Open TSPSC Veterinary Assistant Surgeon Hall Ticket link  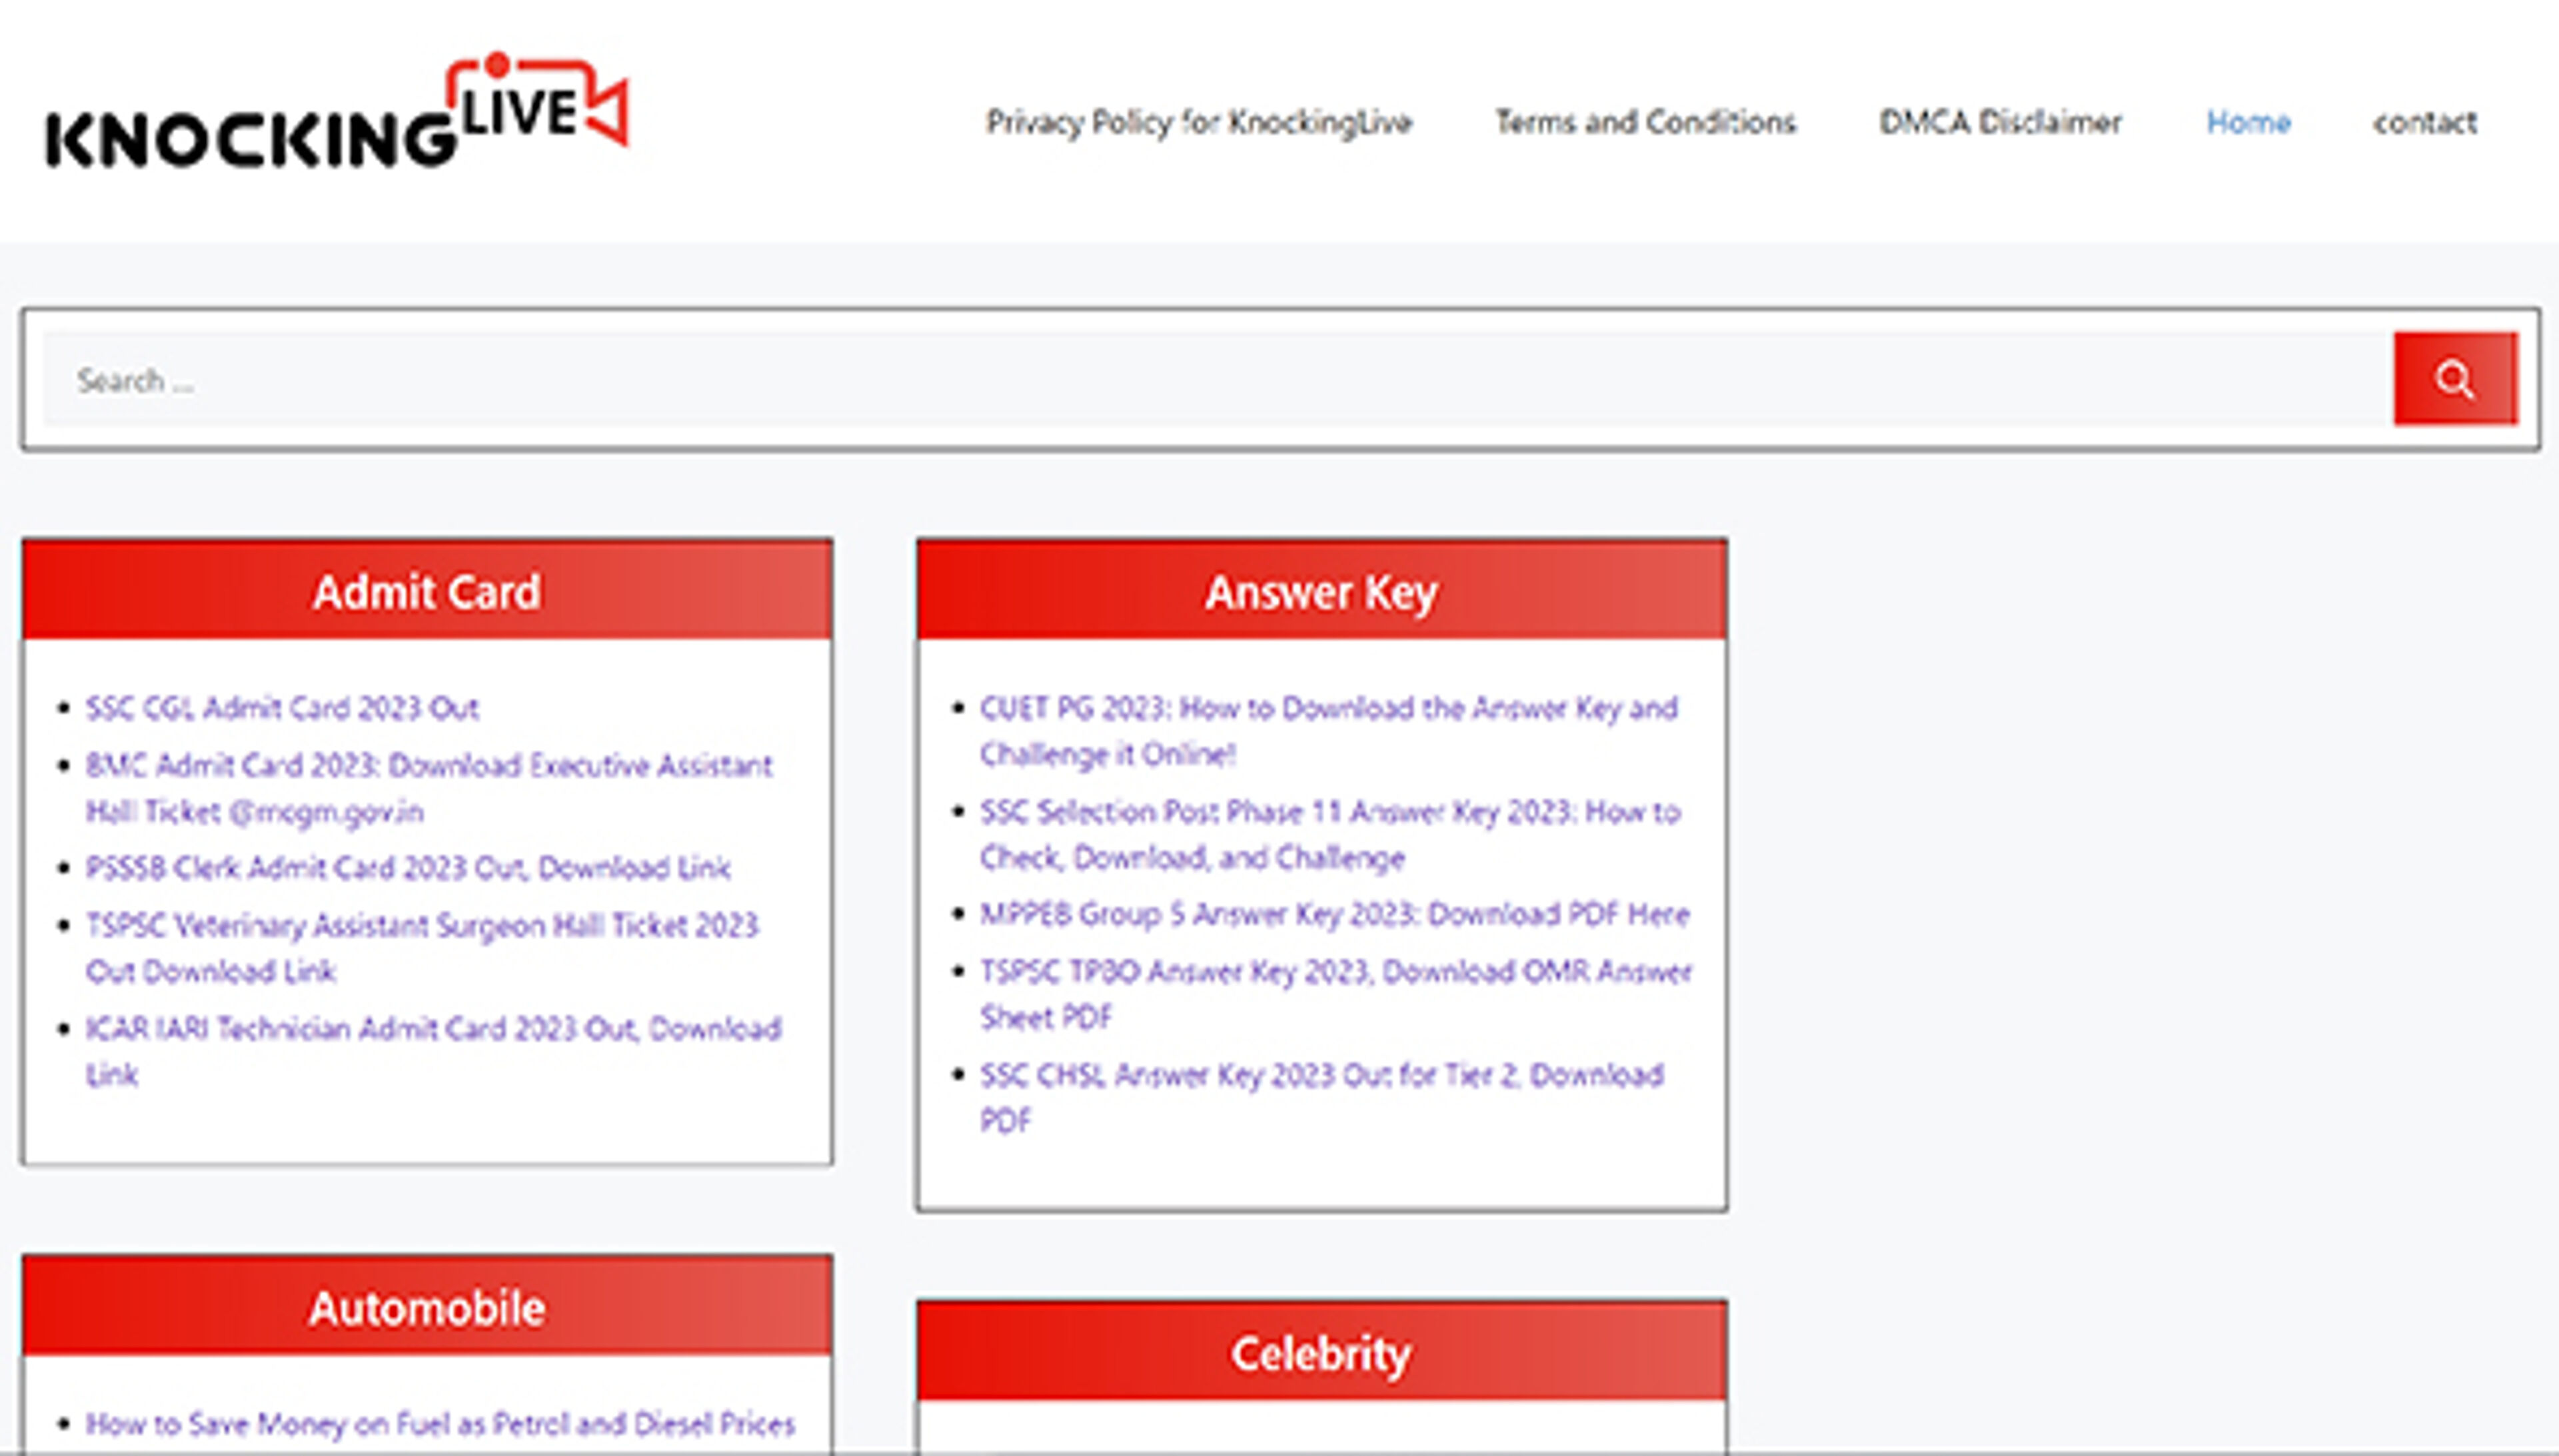click(x=421, y=926)
